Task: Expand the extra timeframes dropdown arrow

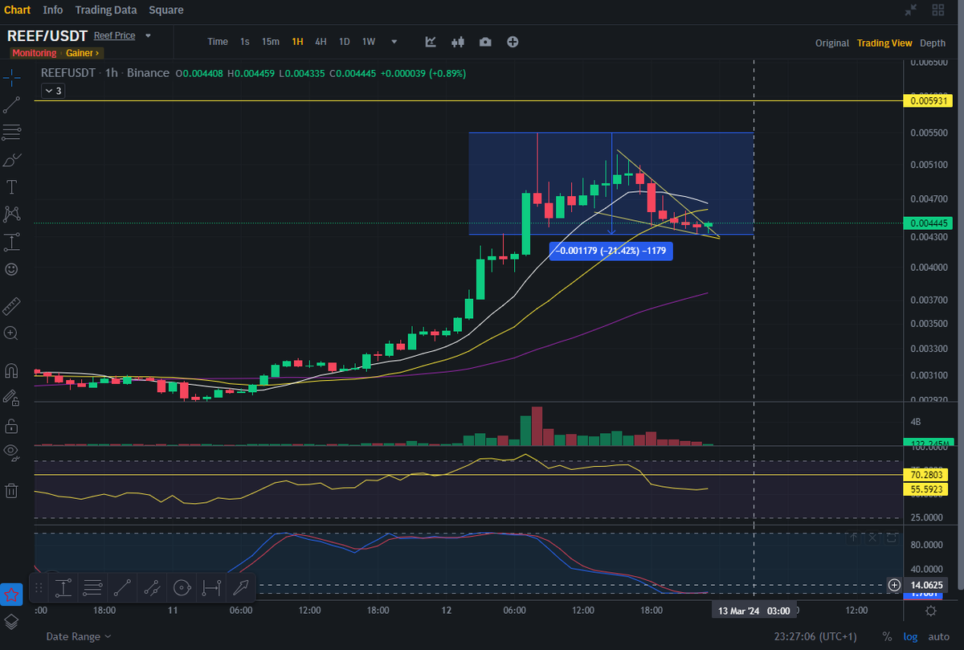Action: (393, 41)
